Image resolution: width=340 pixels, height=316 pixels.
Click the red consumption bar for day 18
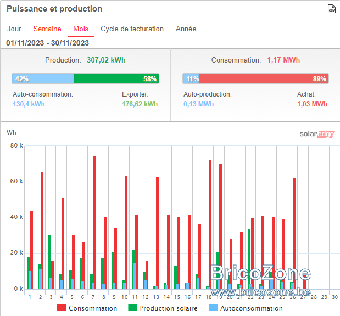pos(210,224)
